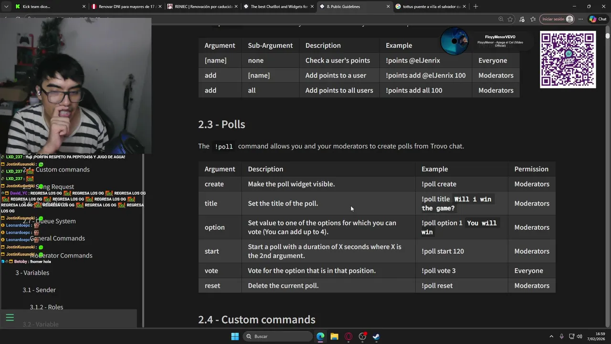611x344 pixels.
Task: Open the Copilot Chat button
Action: (599, 19)
